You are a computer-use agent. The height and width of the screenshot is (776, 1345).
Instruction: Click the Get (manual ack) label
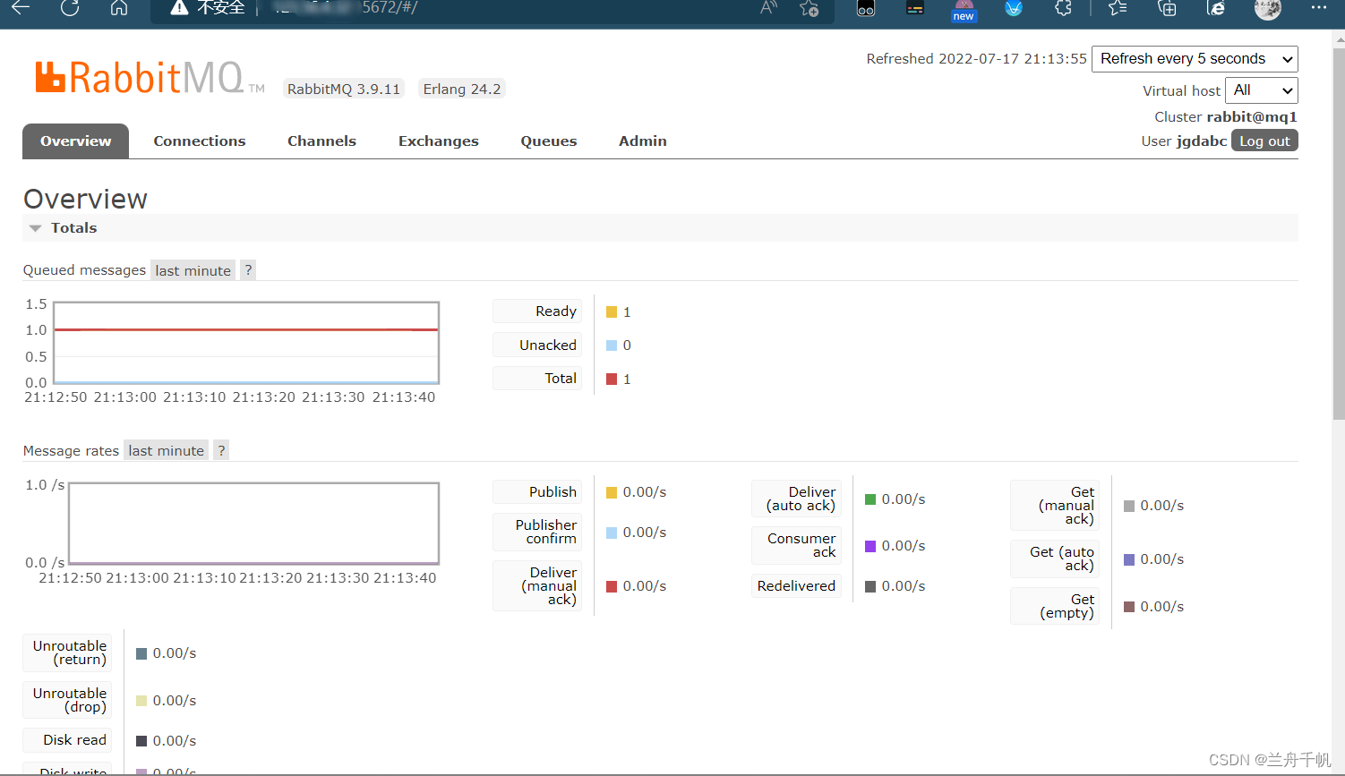click(1055, 505)
